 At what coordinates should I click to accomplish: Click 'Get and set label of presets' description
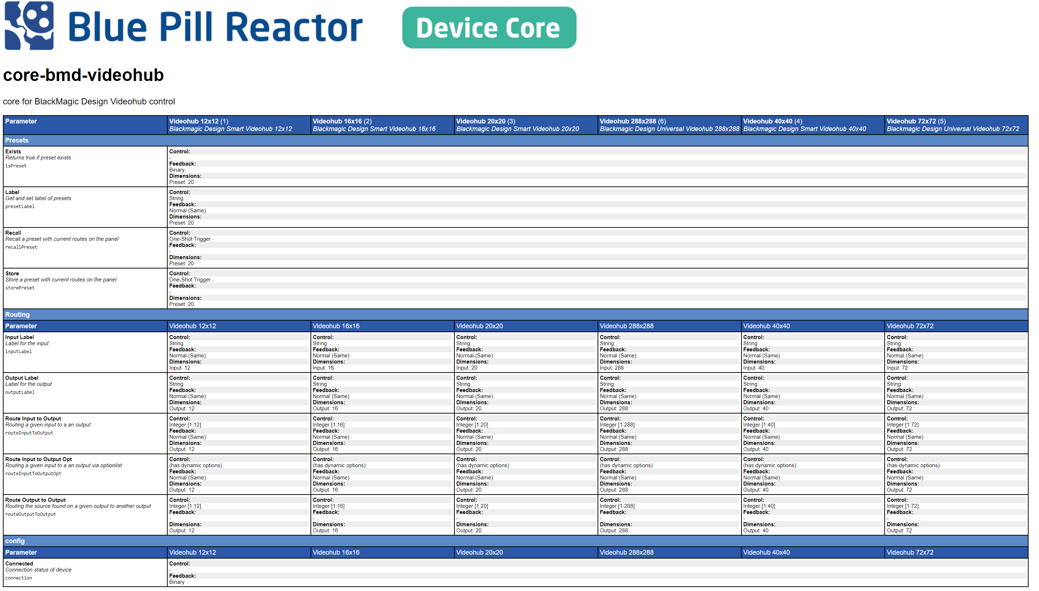tap(38, 198)
